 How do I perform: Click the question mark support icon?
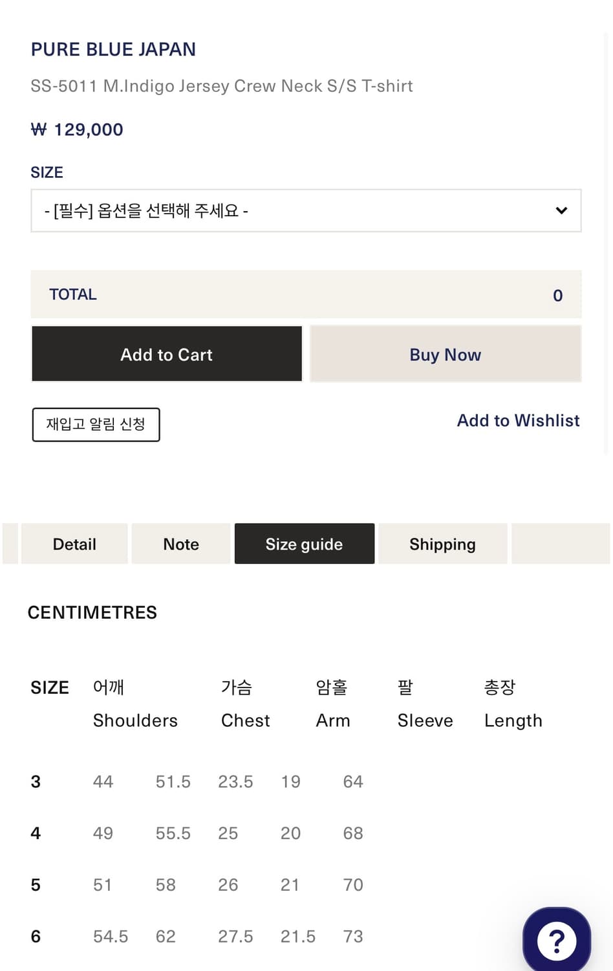pos(557,940)
